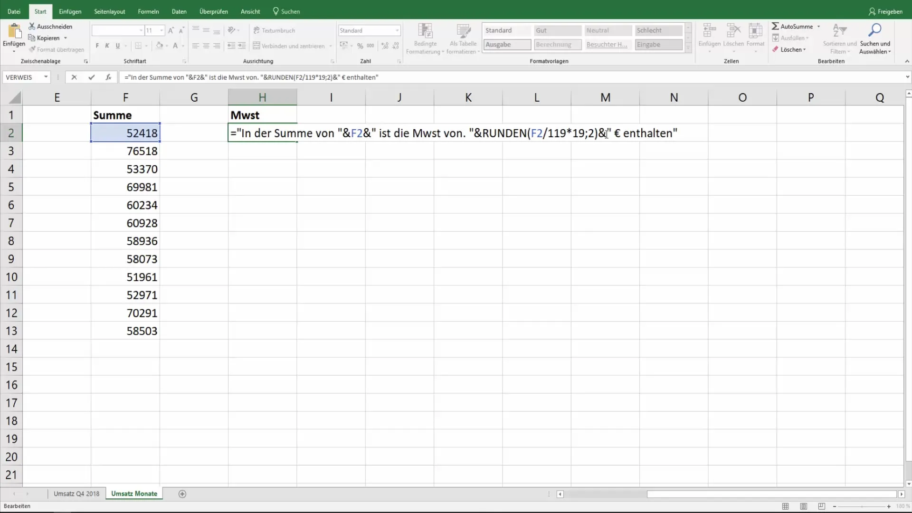Click the Textumbruch wrap text button

274,30
